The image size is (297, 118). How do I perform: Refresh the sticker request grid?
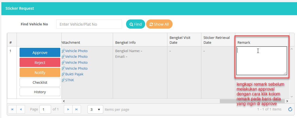290,109
